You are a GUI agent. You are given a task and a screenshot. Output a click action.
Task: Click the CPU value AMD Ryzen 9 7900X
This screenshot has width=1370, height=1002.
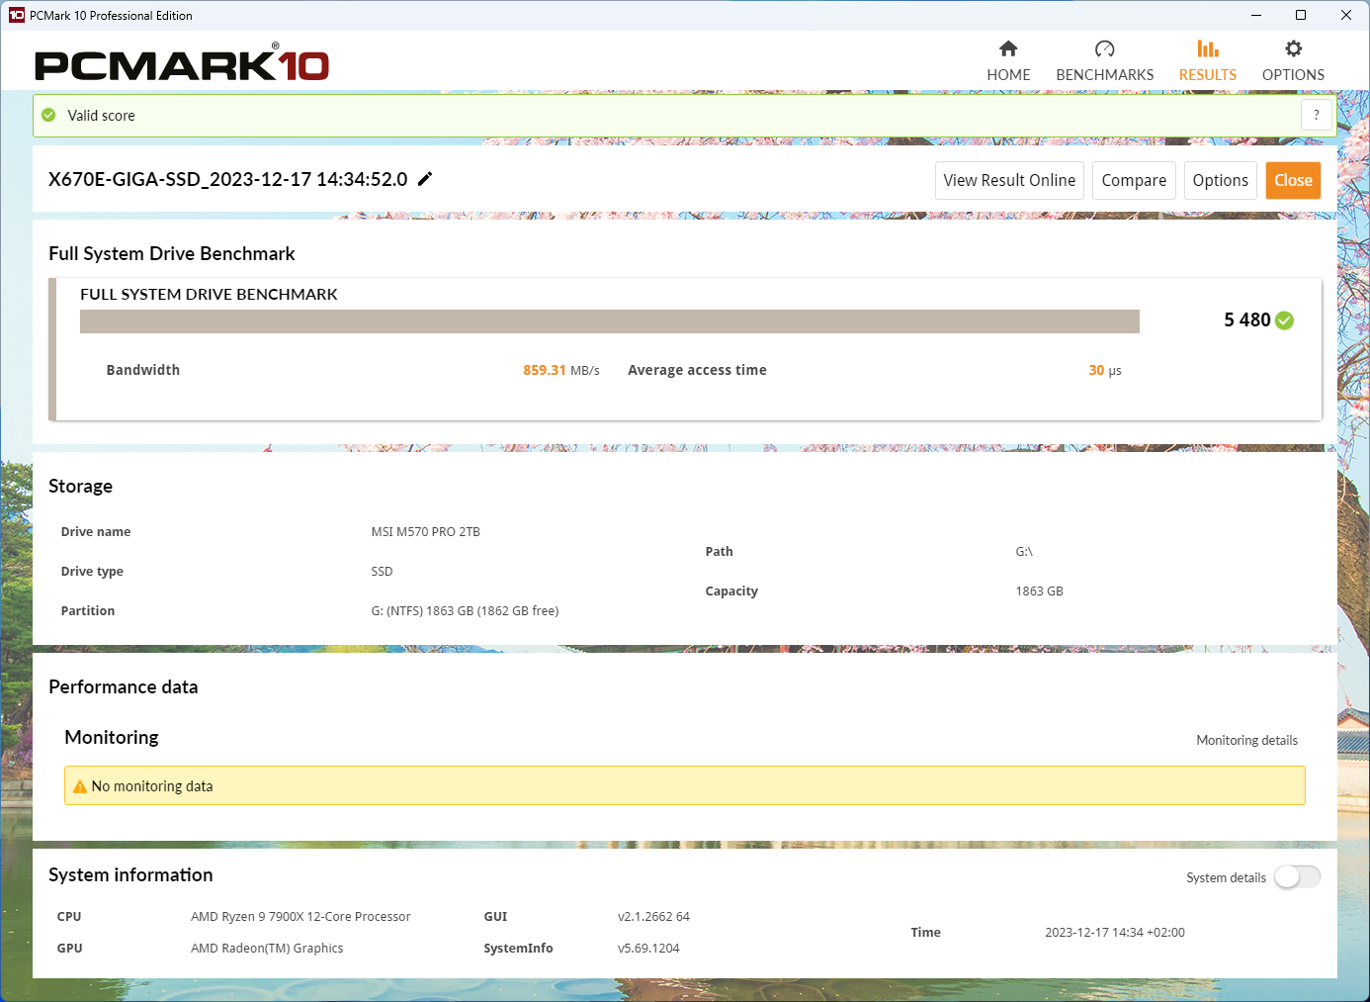click(x=300, y=917)
